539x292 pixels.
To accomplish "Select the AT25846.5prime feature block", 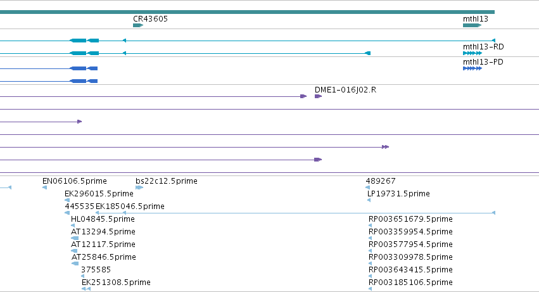I will [75, 263].
